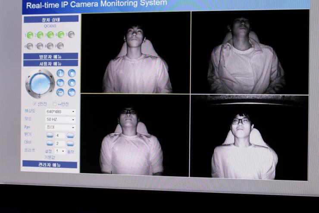Viewport: 319px width, 213px height.
Task: Select camera 8 gray status indicator
Action: (50, 46)
